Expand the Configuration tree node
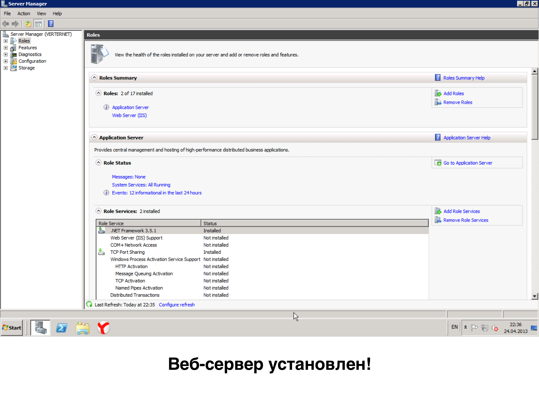 [6, 61]
